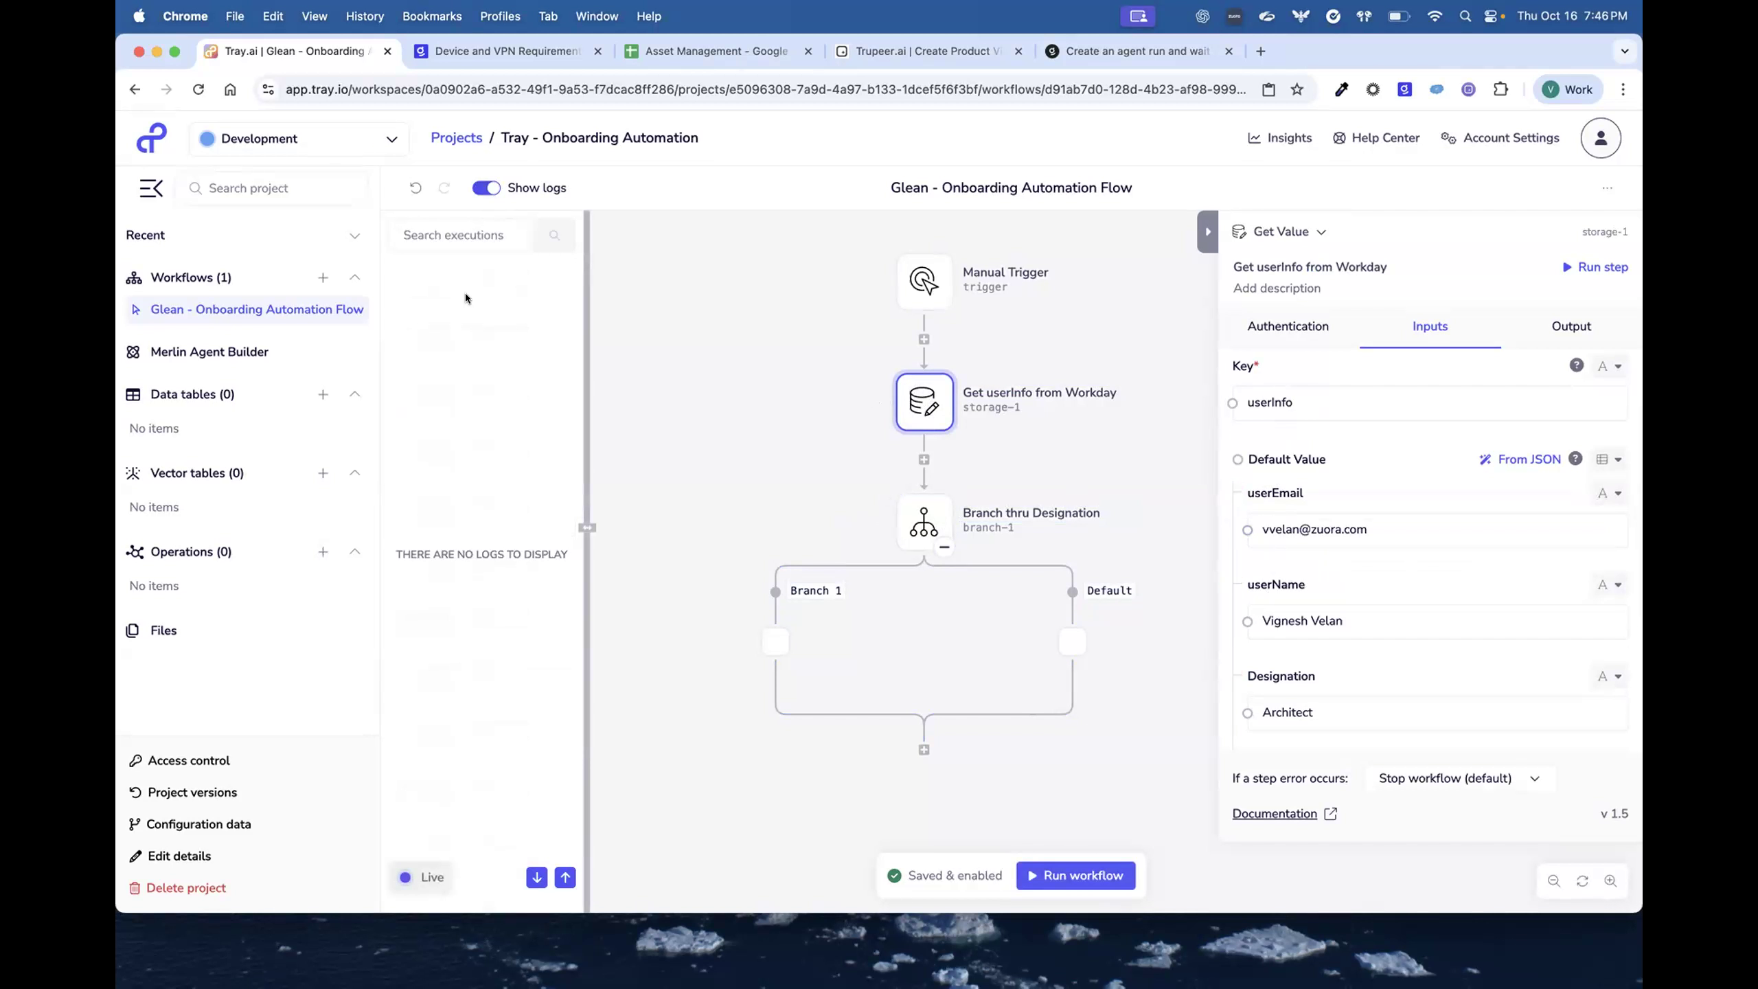
Task: Enable the Default Value toggle
Action: (x=1238, y=459)
